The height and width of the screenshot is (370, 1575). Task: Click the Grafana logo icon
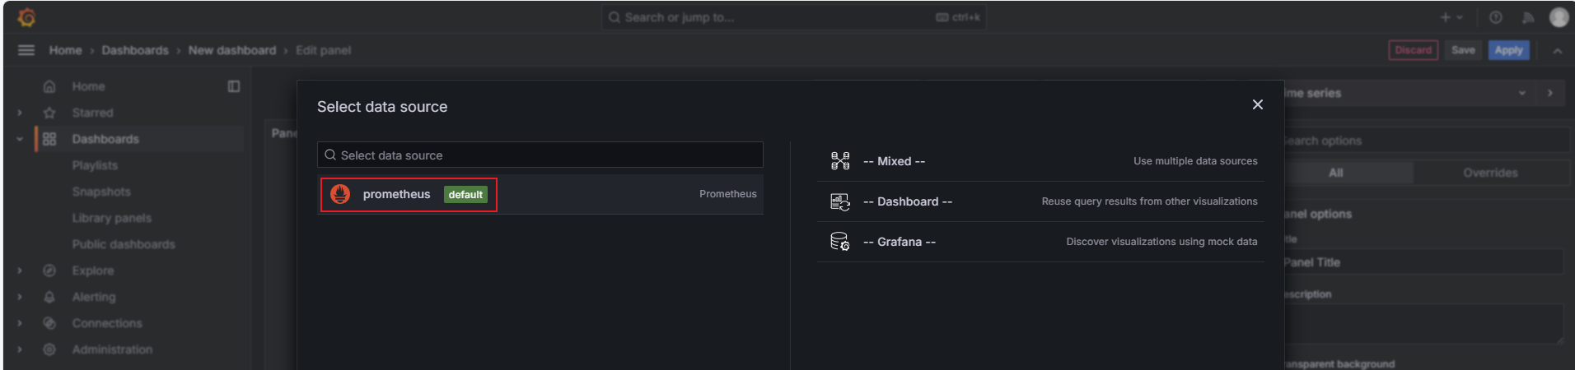pos(26,17)
